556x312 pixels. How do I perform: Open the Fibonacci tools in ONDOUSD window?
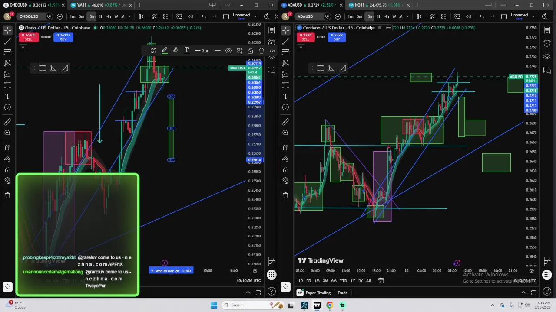(x=7, y=52)
